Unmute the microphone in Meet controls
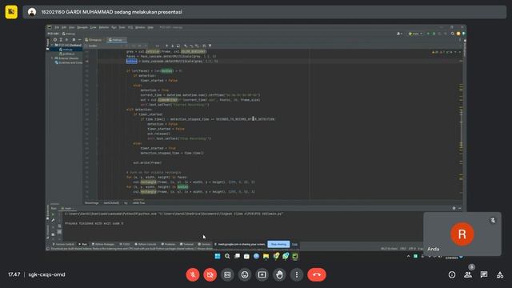The height and width of the screenshot is (288, 512). [193, 274]
